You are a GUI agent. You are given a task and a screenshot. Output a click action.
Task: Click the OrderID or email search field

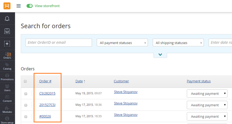click(59, 43)
